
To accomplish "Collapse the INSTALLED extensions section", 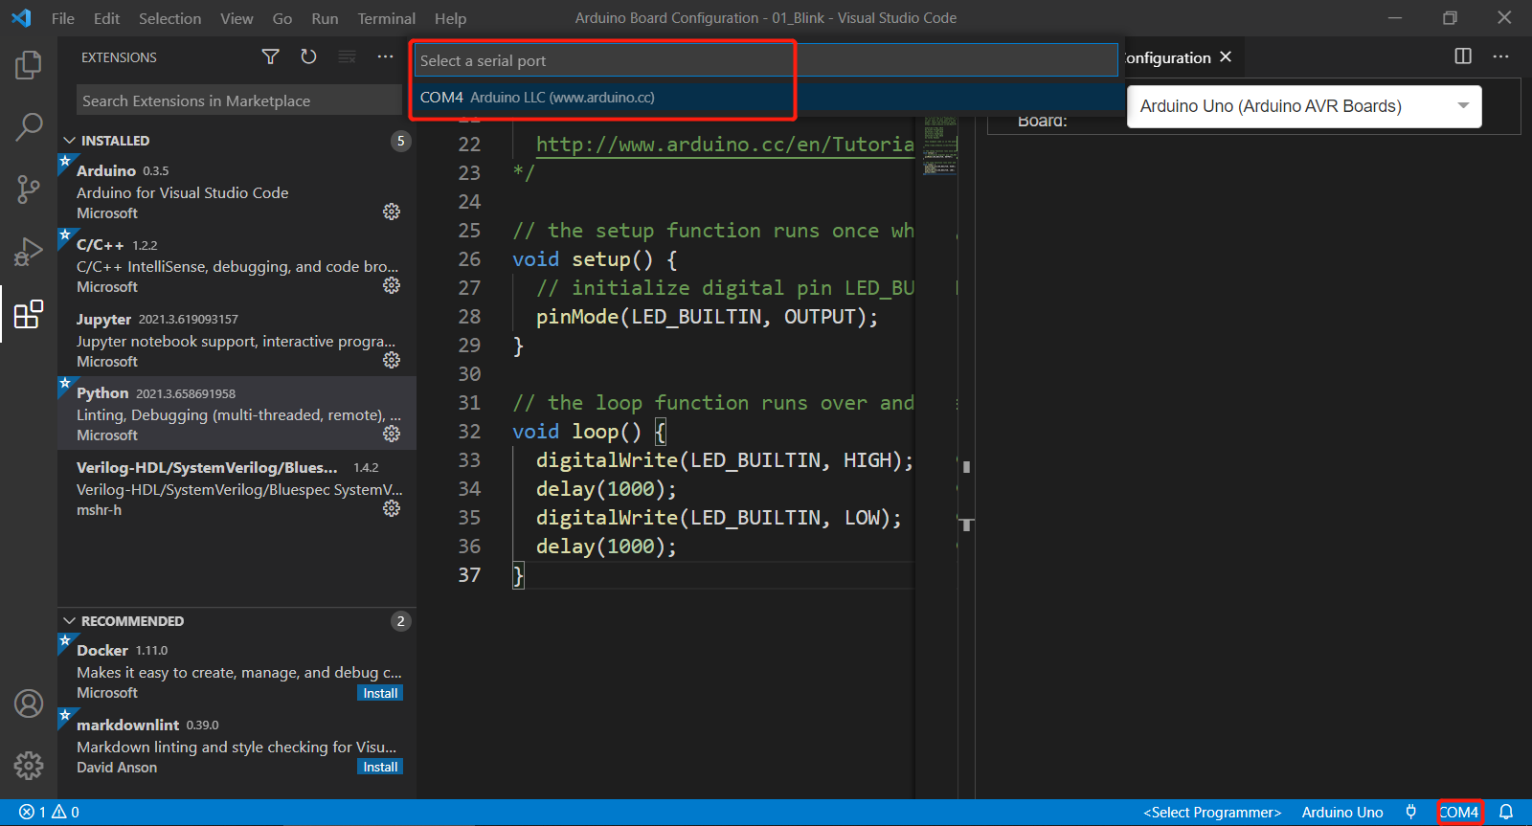I will pos(69,141).
